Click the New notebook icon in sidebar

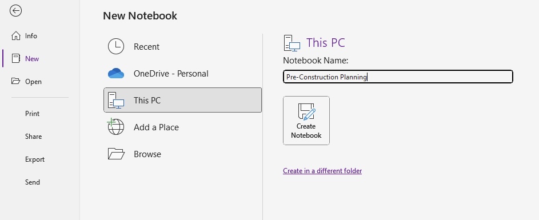click(x=16, y=58)
